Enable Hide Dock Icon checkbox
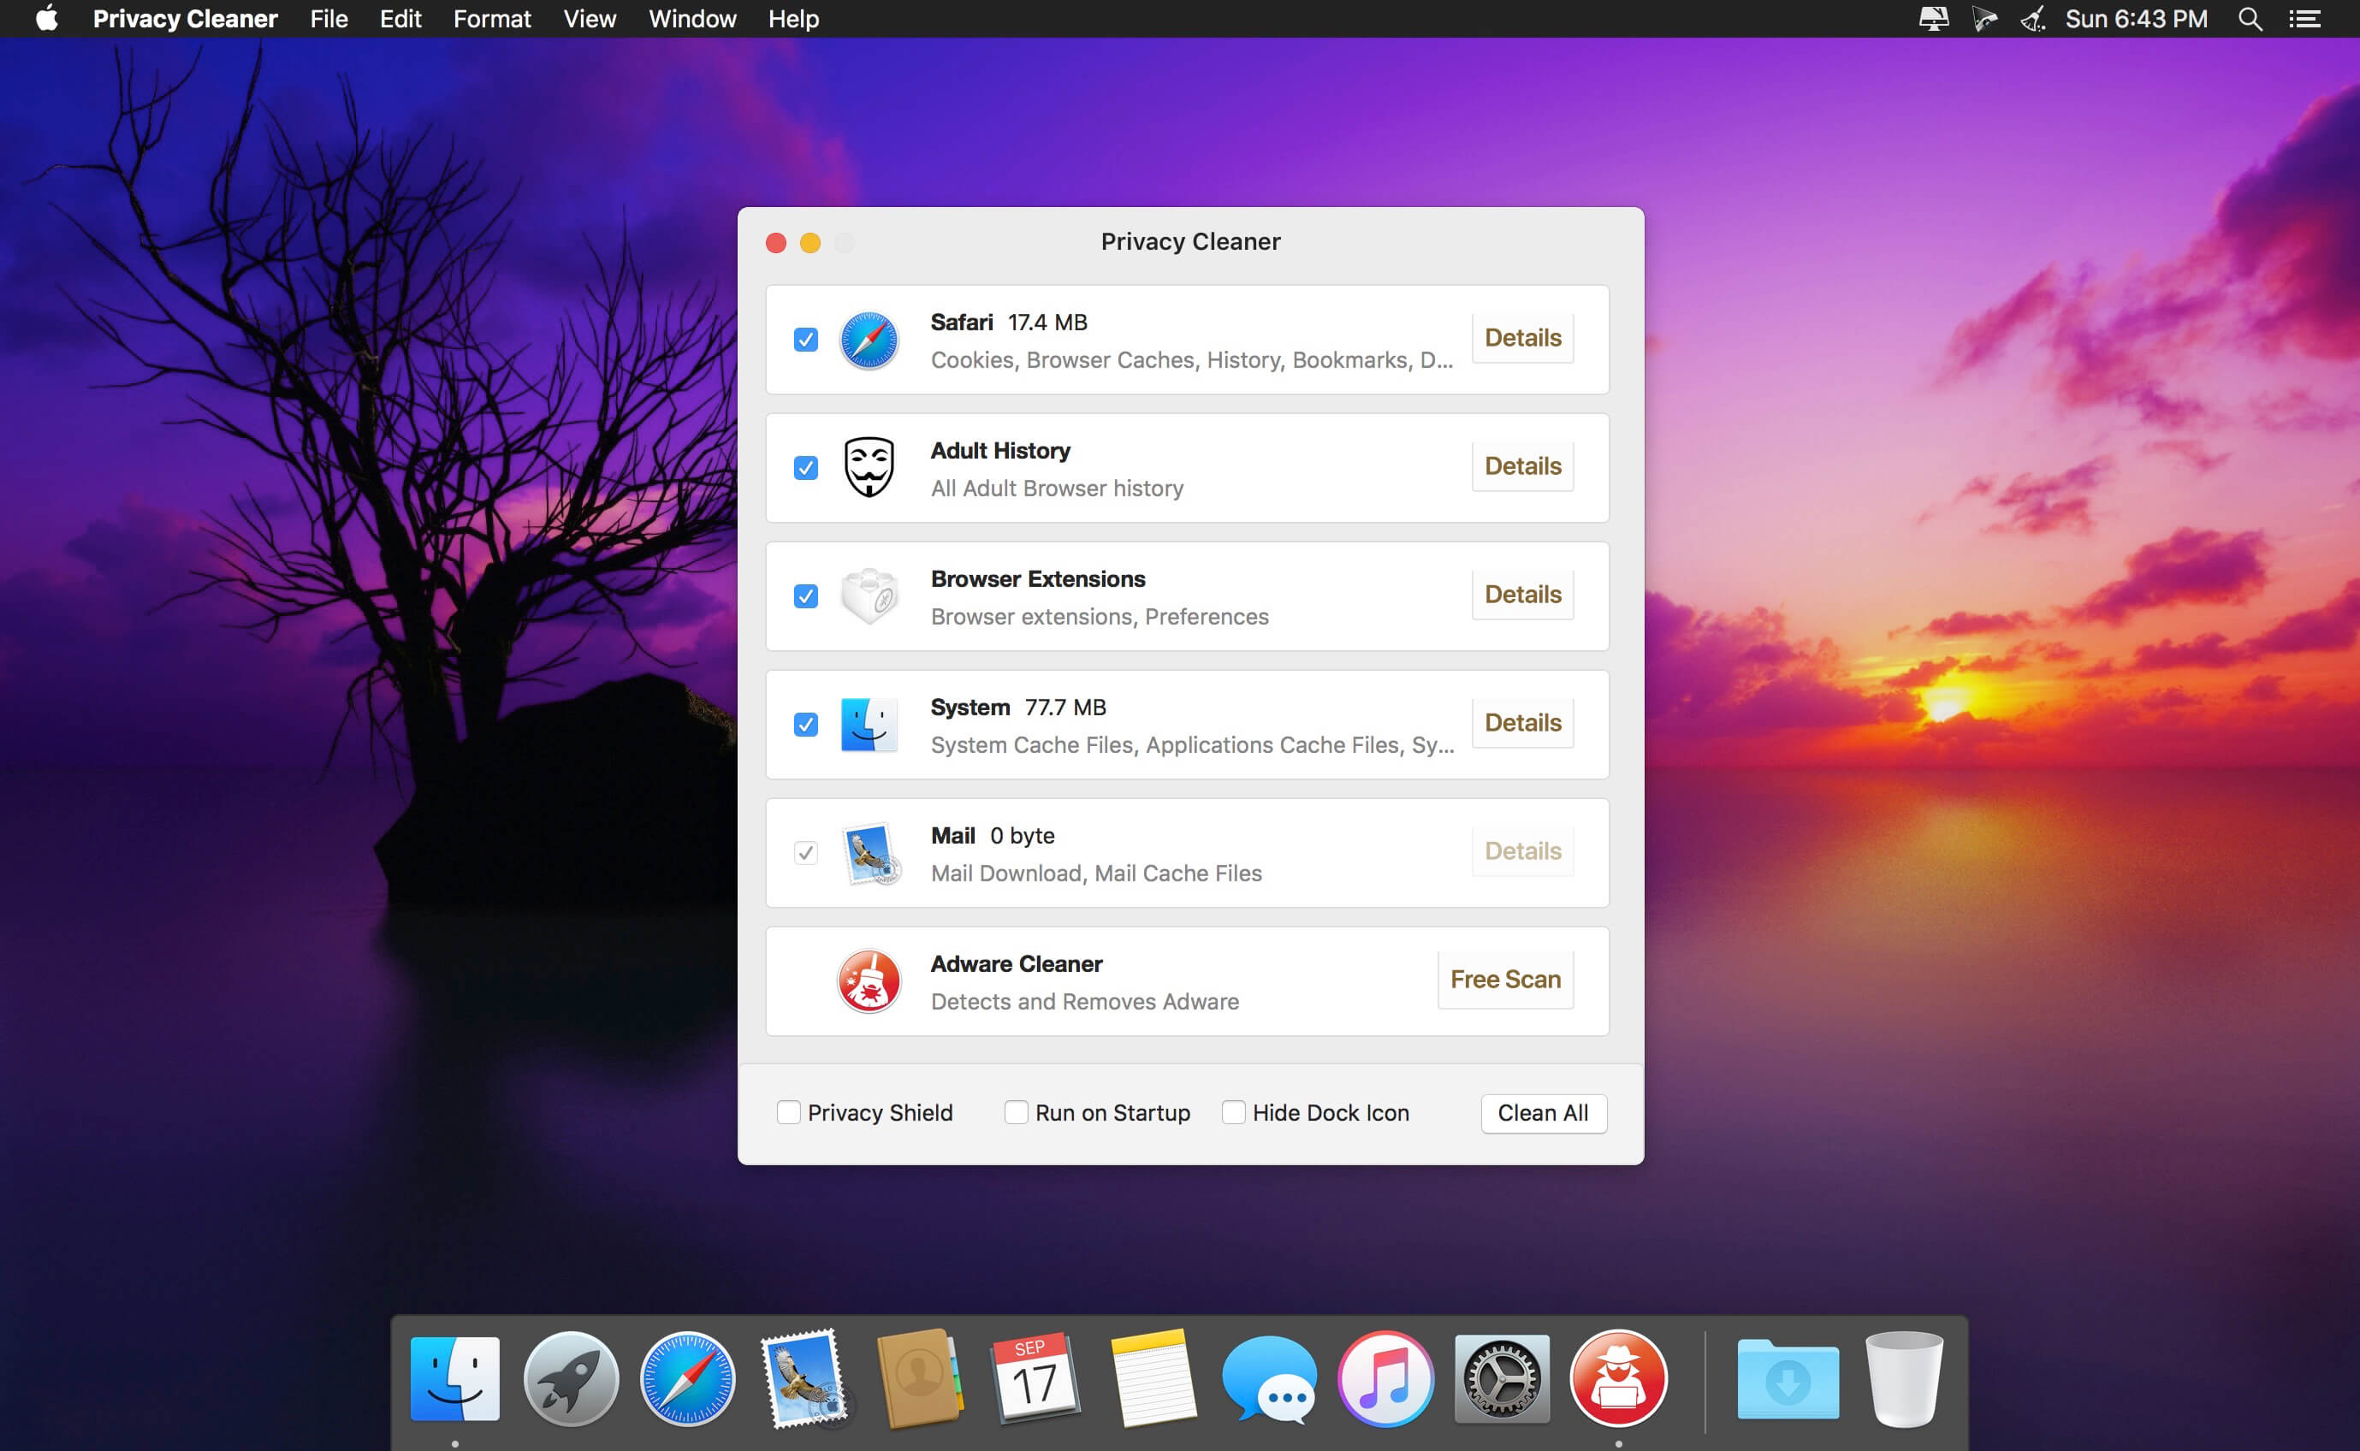The width and height of the screenshot is (2360, 1451). coord(1233,1112)
